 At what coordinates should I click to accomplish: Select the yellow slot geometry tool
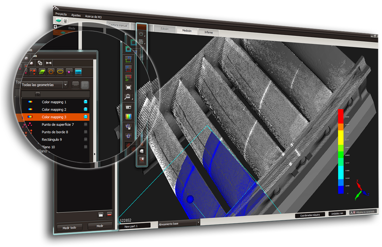click(x=60, y=72)
